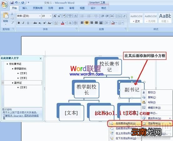Toggle show paragraph marks
173x141 pixels.
click(124, 16)
